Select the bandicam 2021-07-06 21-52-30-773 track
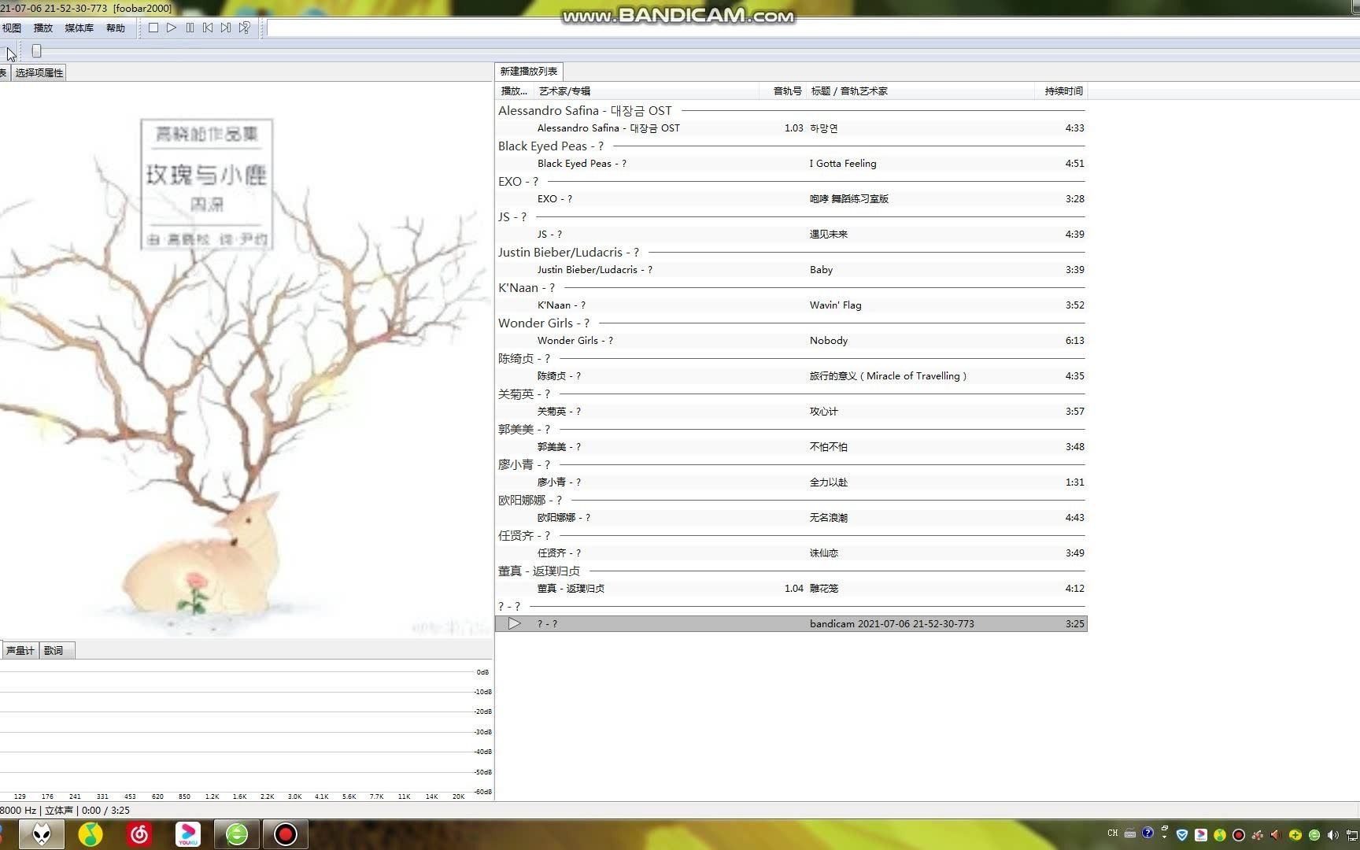 (791, 623)
